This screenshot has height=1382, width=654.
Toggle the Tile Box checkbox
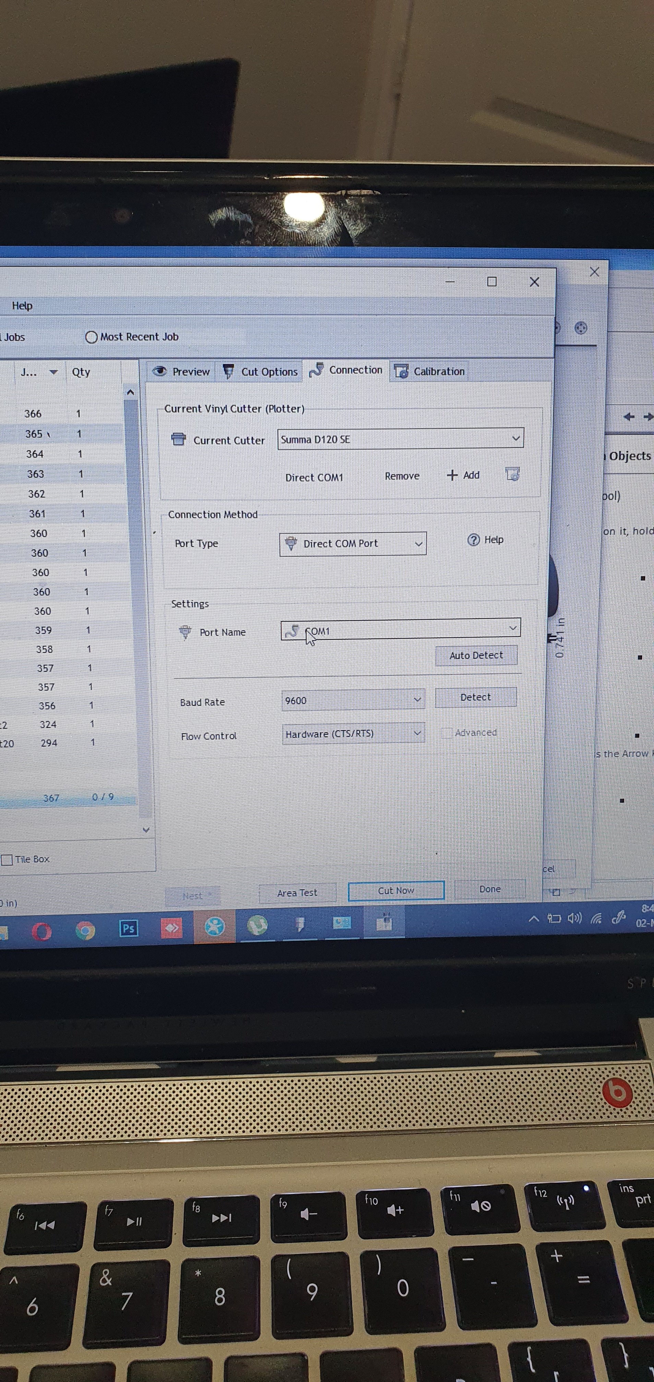click(x=7, y=859)
